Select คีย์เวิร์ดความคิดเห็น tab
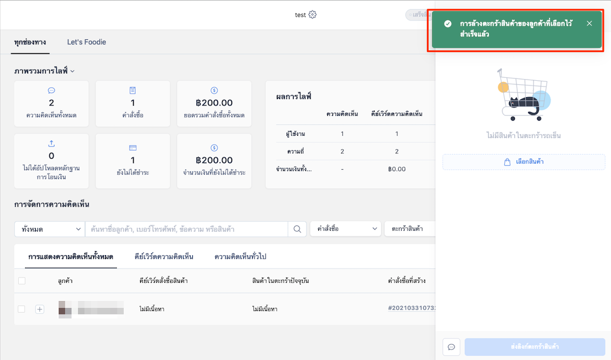This screenshot has width=611, height=360. [x=164, y=257]
